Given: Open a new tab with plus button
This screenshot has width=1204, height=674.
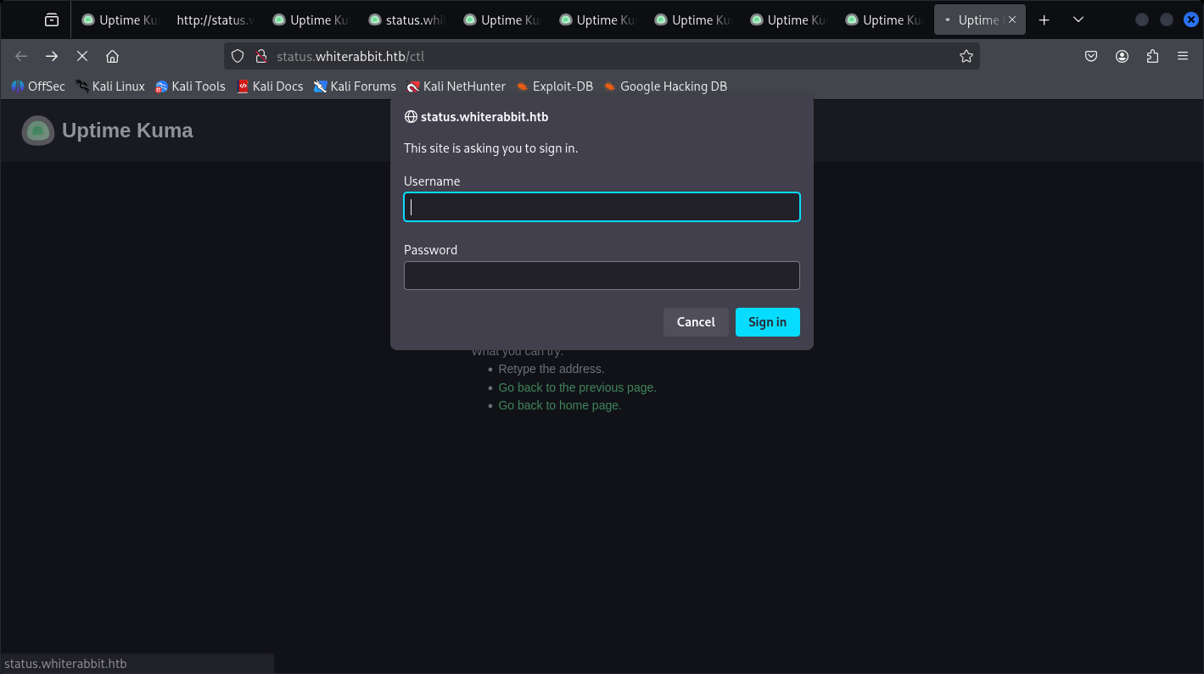Looking at the screenshot, I should pyautogui.click(x=1044, y=19).
